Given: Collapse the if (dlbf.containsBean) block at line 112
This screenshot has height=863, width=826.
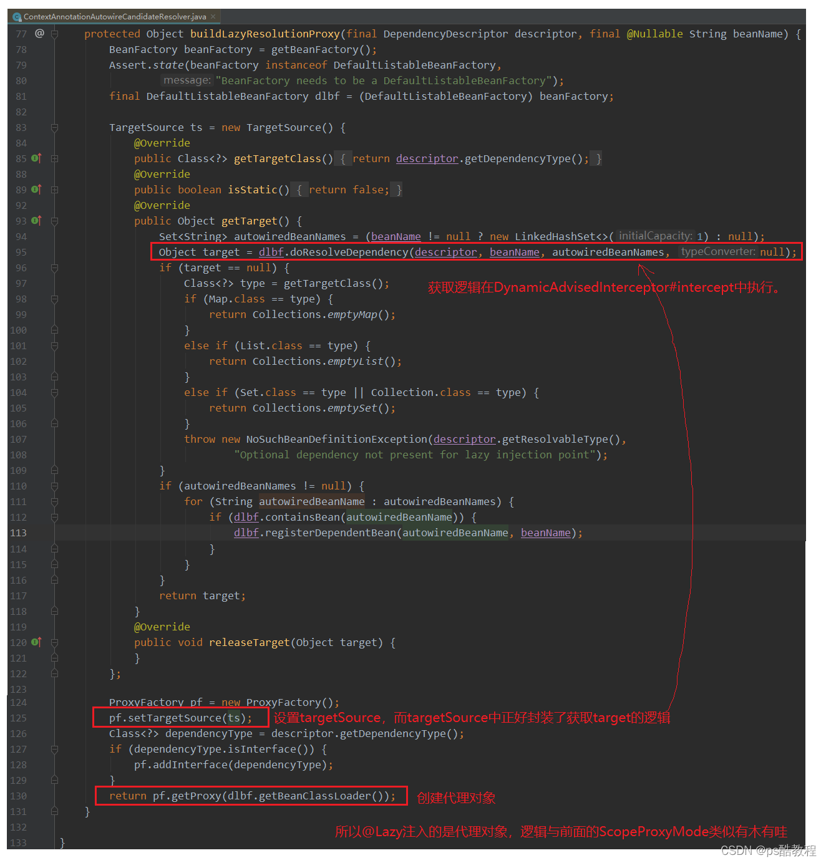Looking at the screenshot, I should point(54,517).
